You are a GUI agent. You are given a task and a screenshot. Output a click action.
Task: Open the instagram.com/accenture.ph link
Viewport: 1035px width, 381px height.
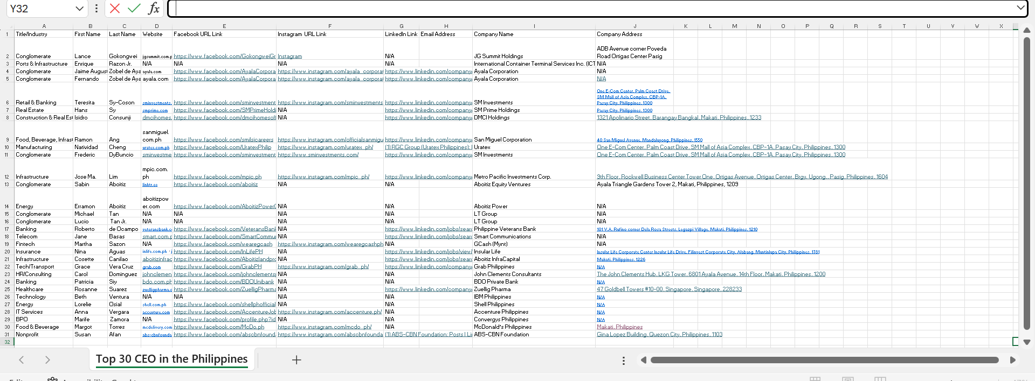pyautogui.click(x=329, y=312)
